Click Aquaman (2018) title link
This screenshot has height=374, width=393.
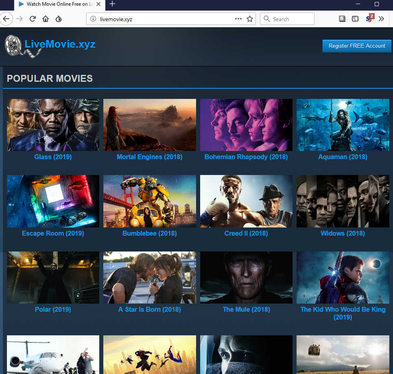click(x=343, y=157)
